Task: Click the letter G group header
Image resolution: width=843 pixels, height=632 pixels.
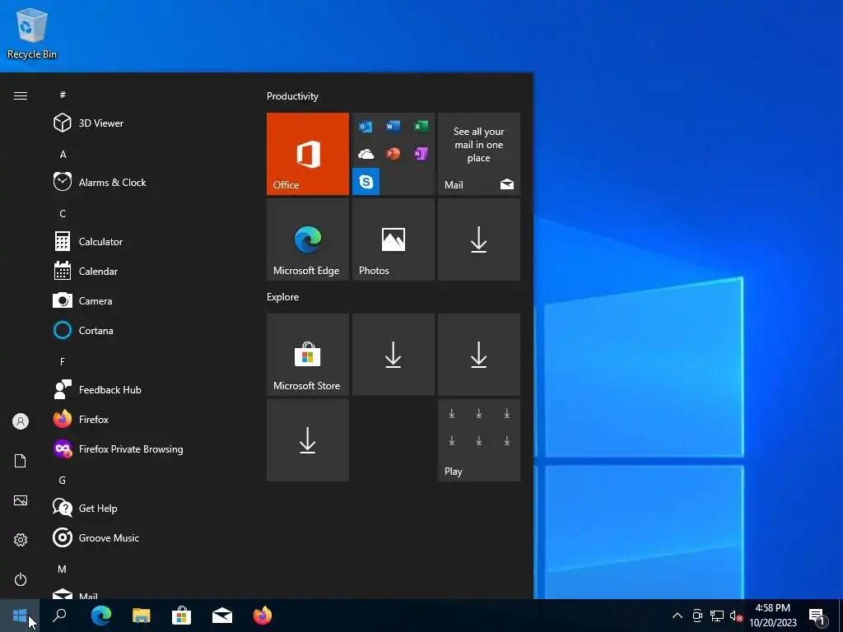Action: 63,480
